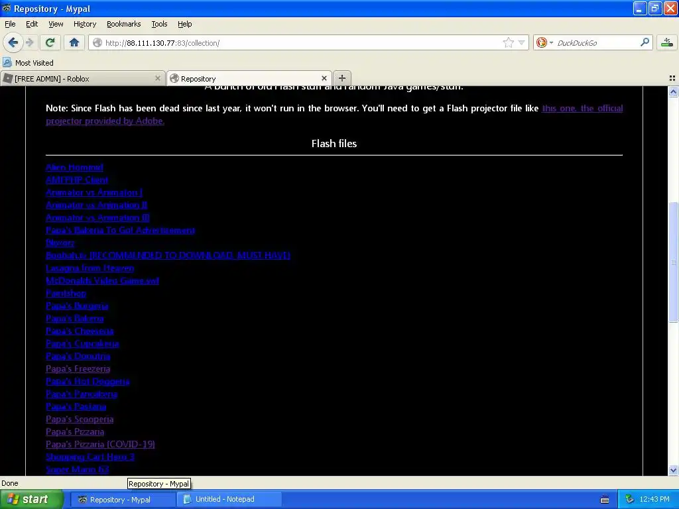679x509 pixels.
Task: Open the History menu
Action: coord(84,24)
